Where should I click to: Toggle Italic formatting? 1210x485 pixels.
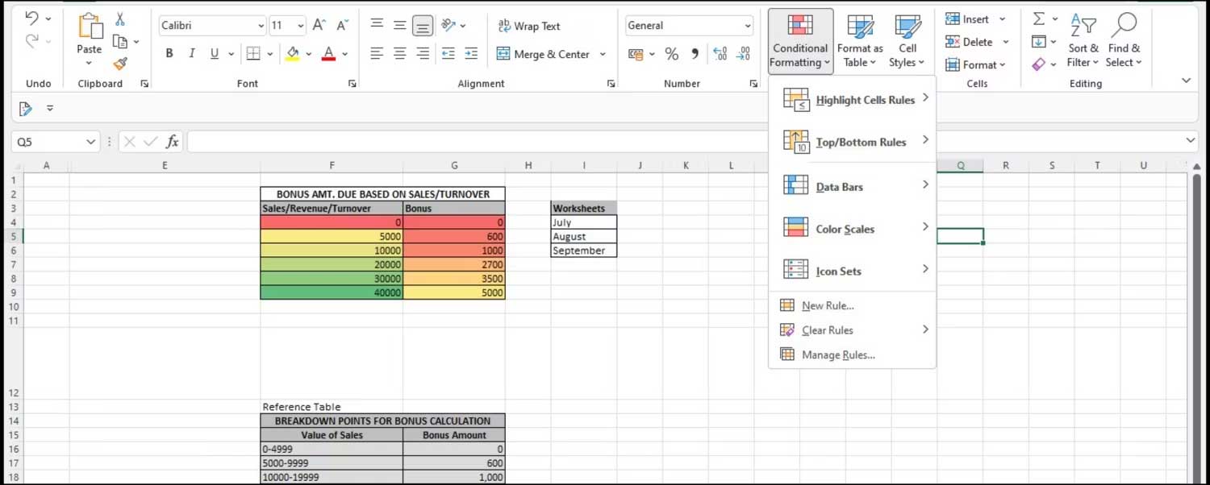coord(192,54)
